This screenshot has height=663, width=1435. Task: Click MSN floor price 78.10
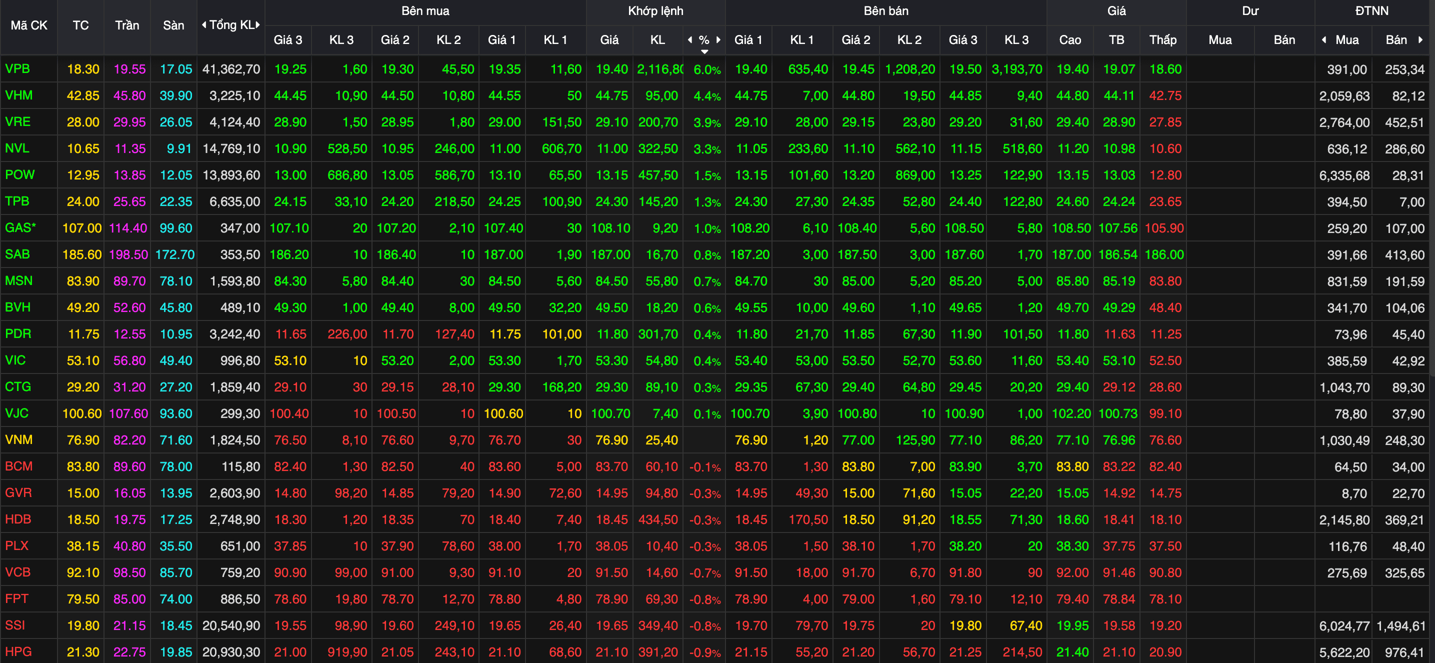pyautogui.click(x=176, y=281)
